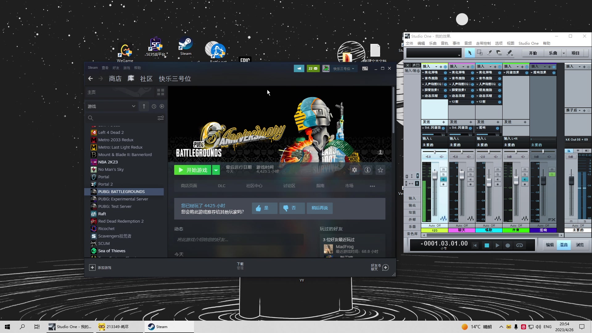The height and width of the screenshot is (333, 592).
Task: Bypass 美化降噪 on the 123 channel
Action: (x=445, y=72)
